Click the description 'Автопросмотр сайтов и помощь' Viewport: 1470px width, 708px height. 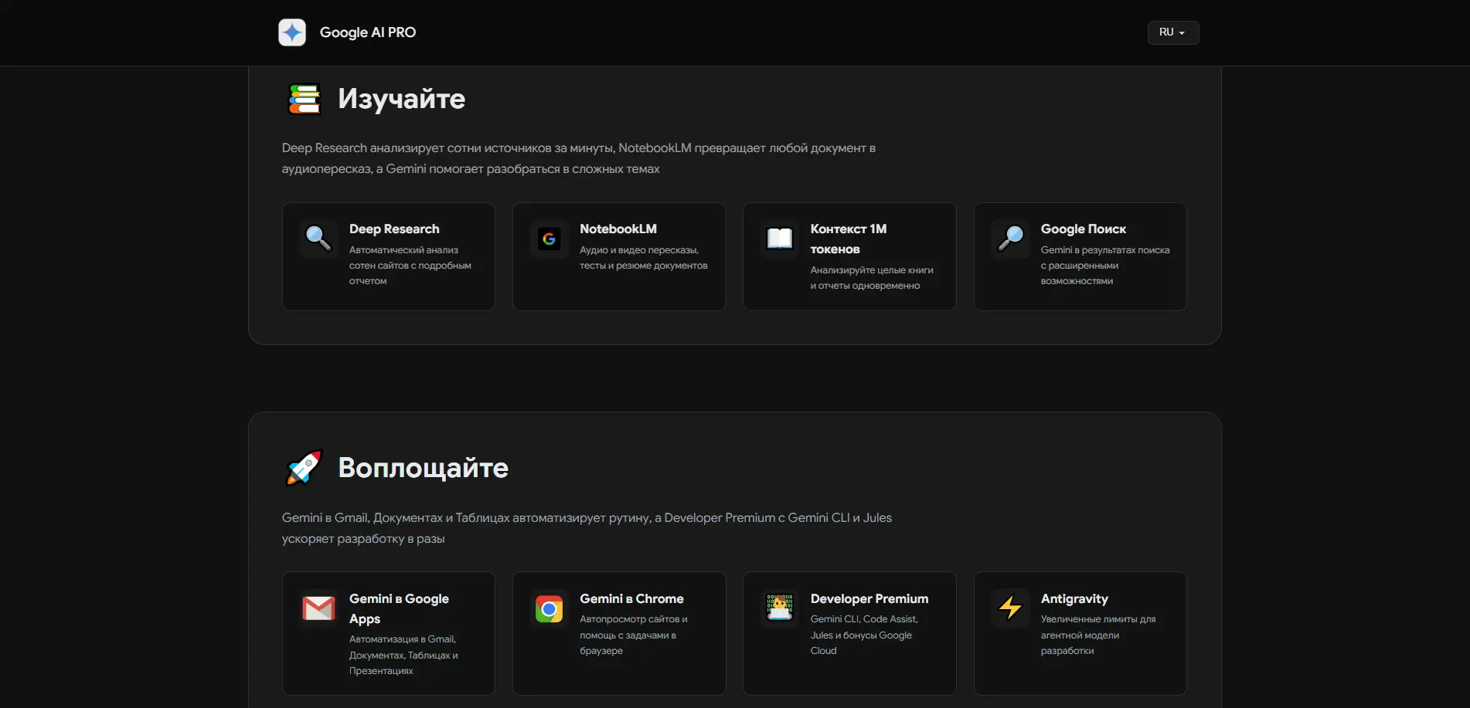point(634,635)
